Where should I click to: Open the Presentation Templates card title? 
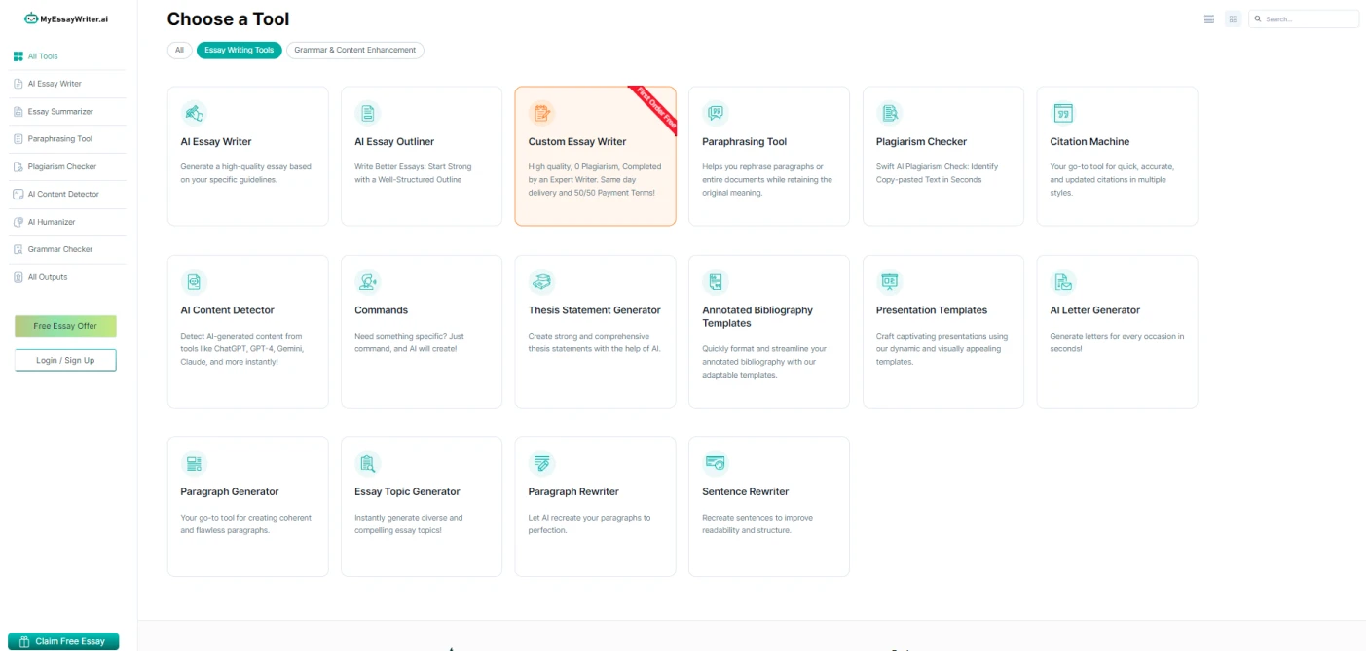(932, 310)
